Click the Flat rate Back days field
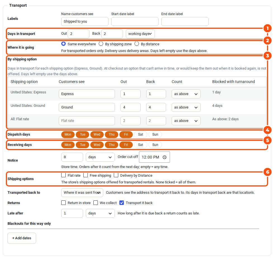The image size is (274, 260). (156, 121)
